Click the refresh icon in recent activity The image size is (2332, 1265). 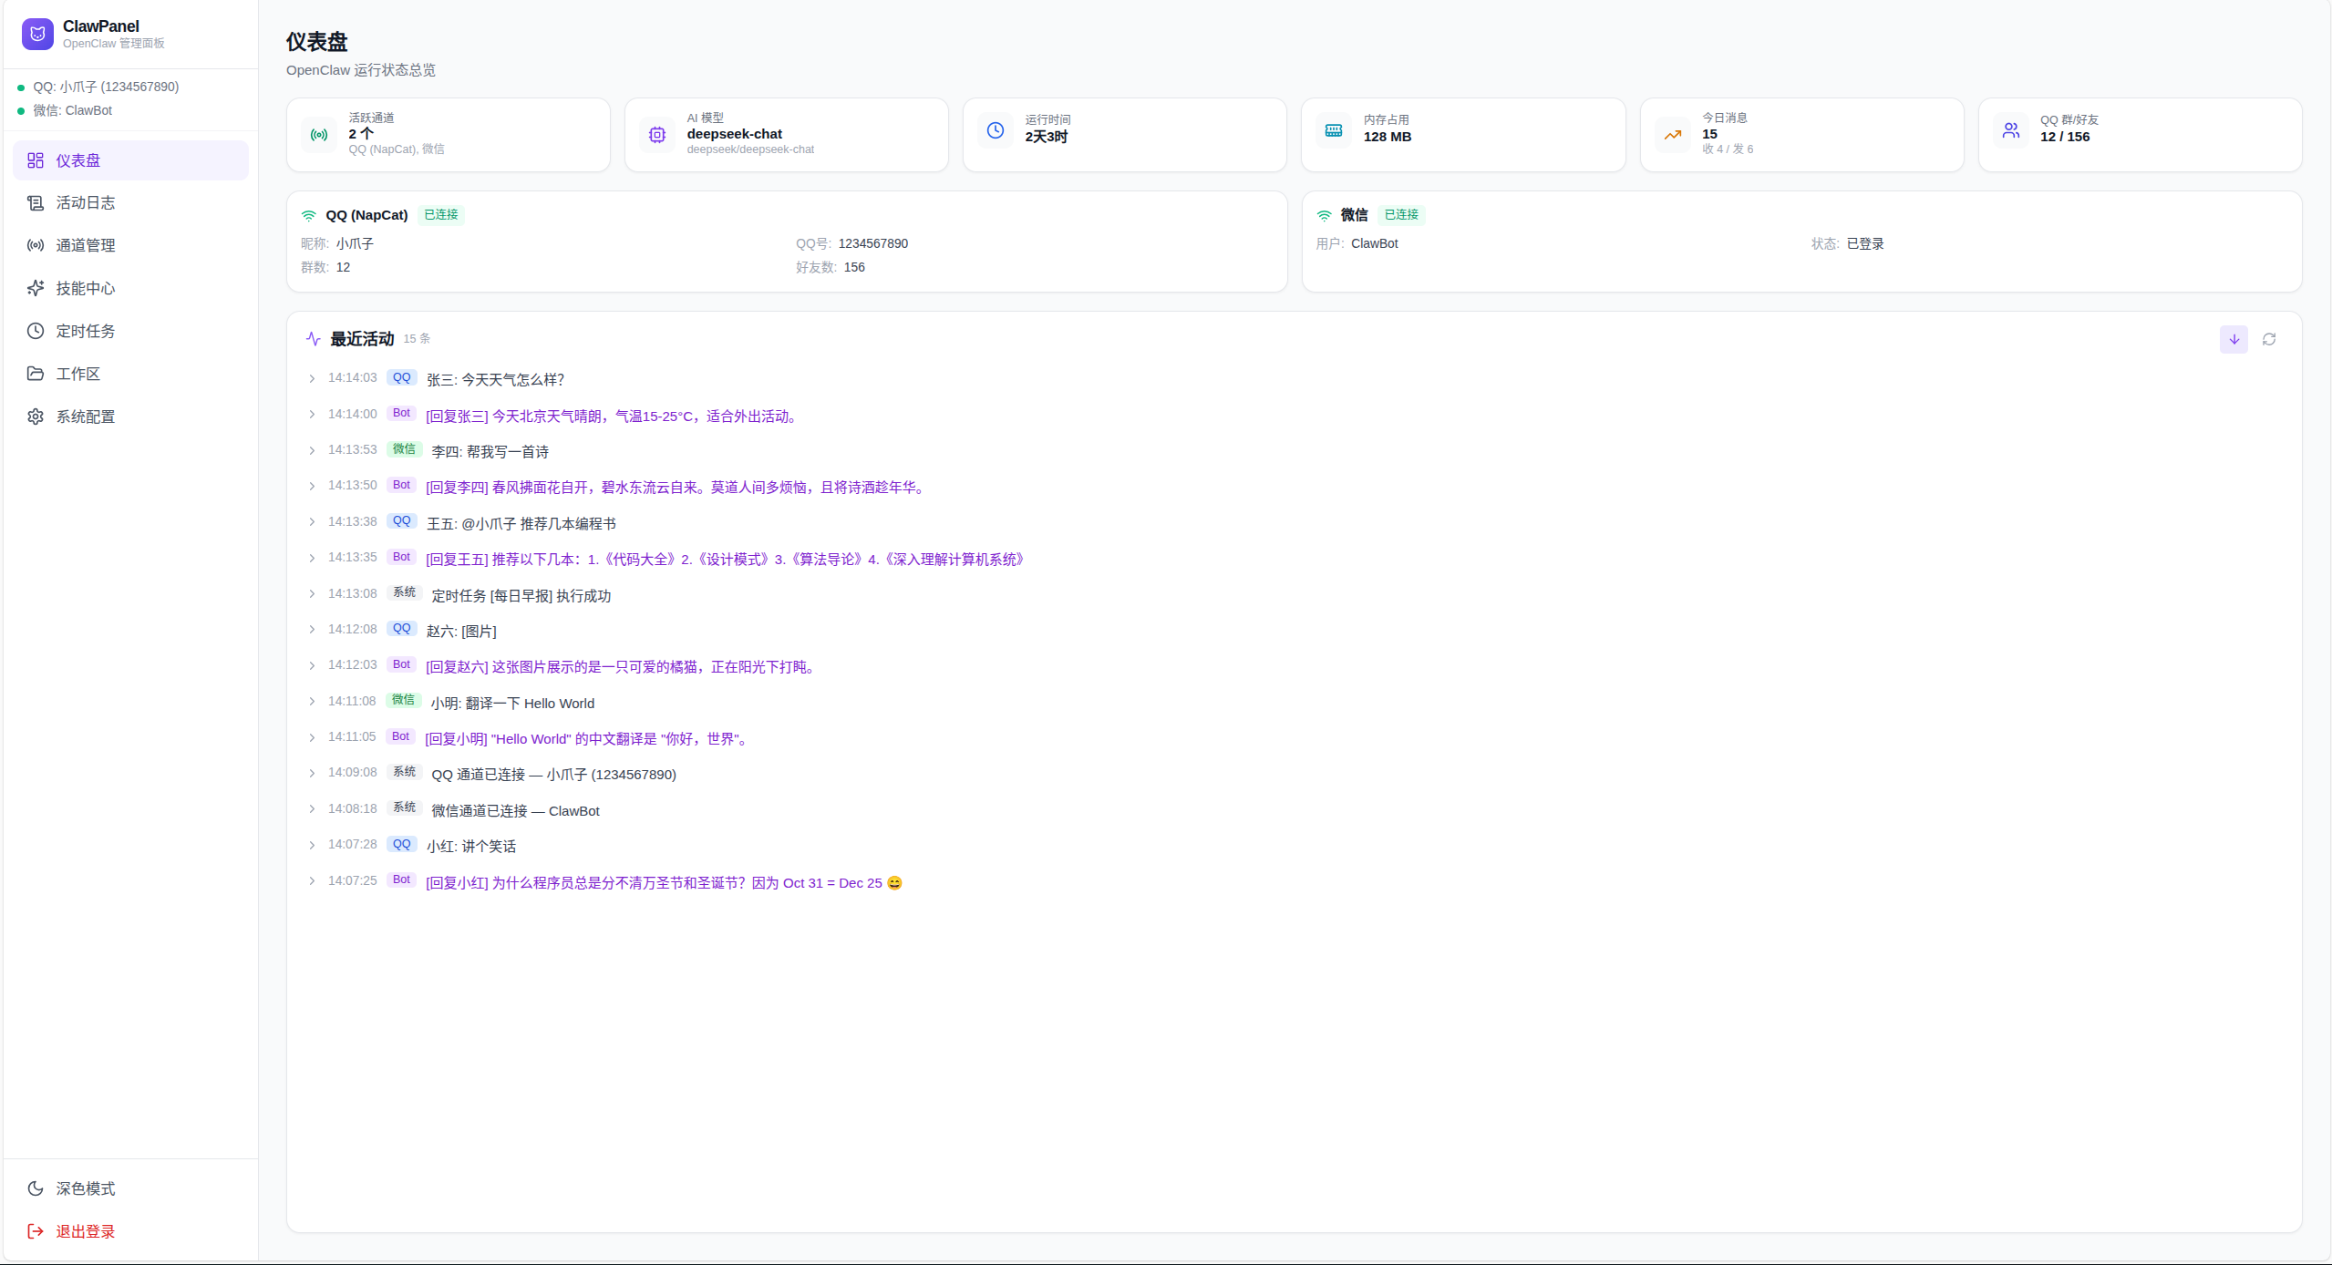pyautogui.click(x=2269, y=339)
